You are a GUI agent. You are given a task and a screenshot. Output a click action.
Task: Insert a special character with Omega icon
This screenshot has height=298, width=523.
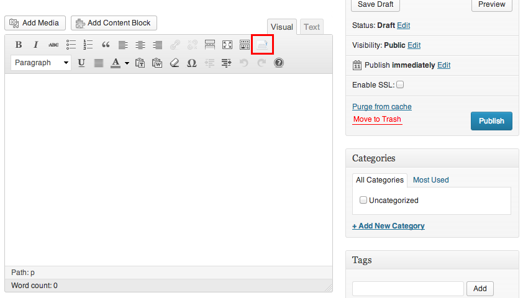pyautogui.click(x=192, y=63)
